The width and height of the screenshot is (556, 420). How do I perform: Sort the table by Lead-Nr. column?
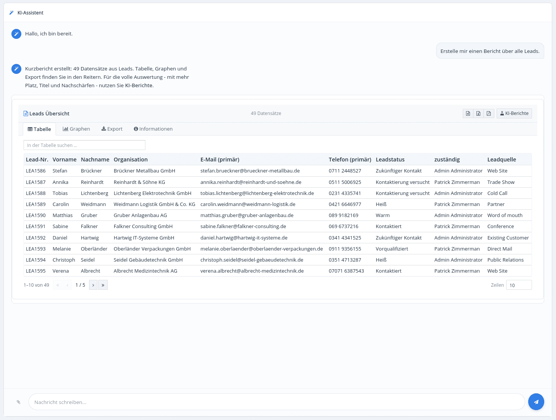pos(37,160)
